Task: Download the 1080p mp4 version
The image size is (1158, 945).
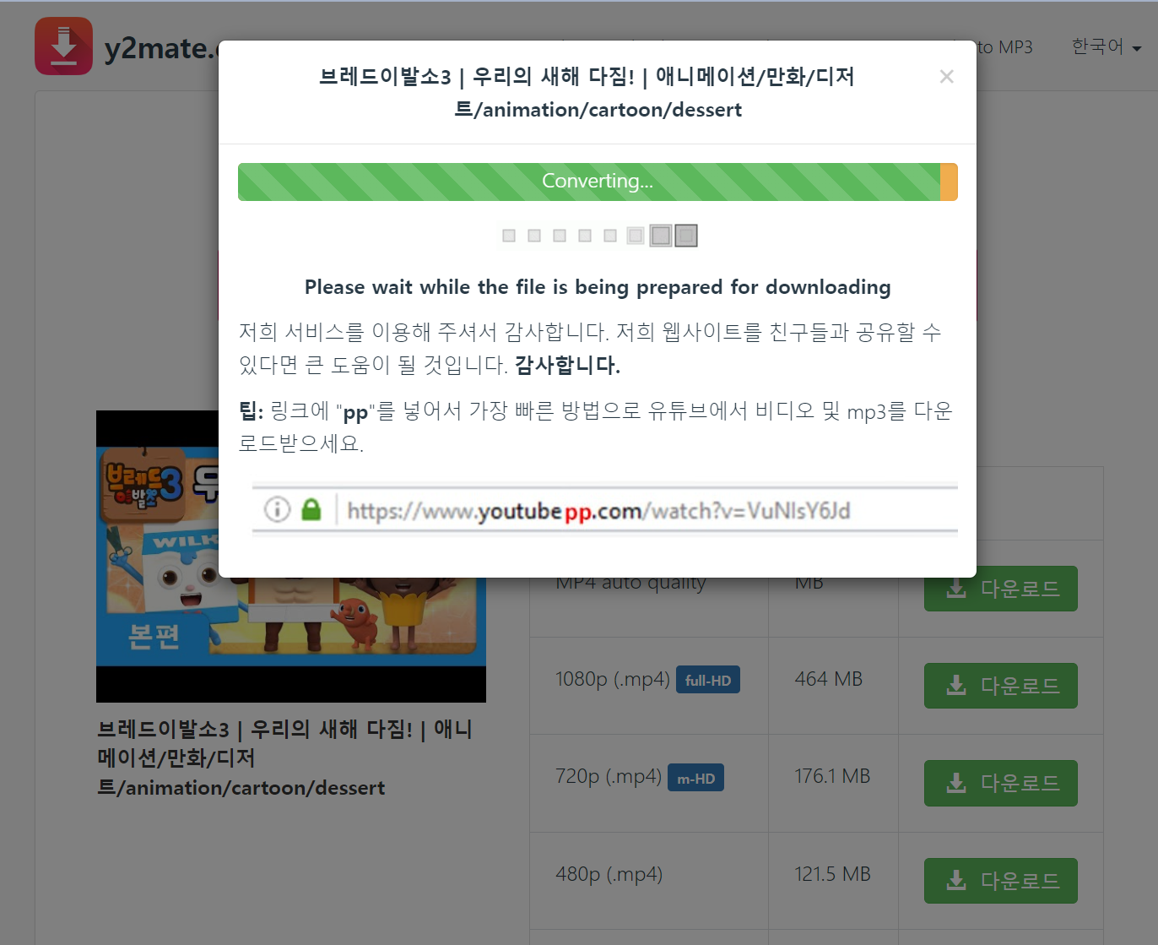Action: pos(1000,686)
